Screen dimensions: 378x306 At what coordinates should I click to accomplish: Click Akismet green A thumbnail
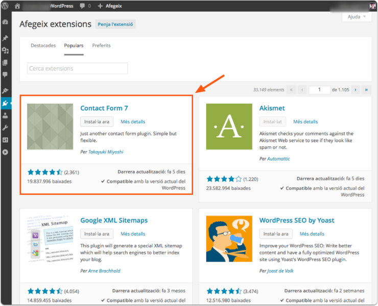coord(229,126)
